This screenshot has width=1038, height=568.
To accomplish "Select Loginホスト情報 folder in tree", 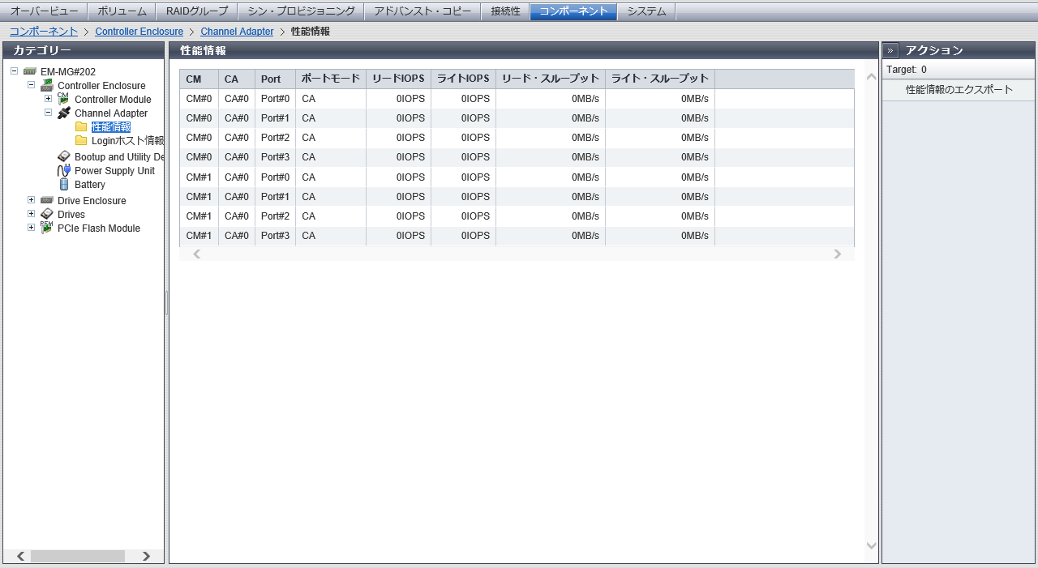I will (x=127, y=141).
